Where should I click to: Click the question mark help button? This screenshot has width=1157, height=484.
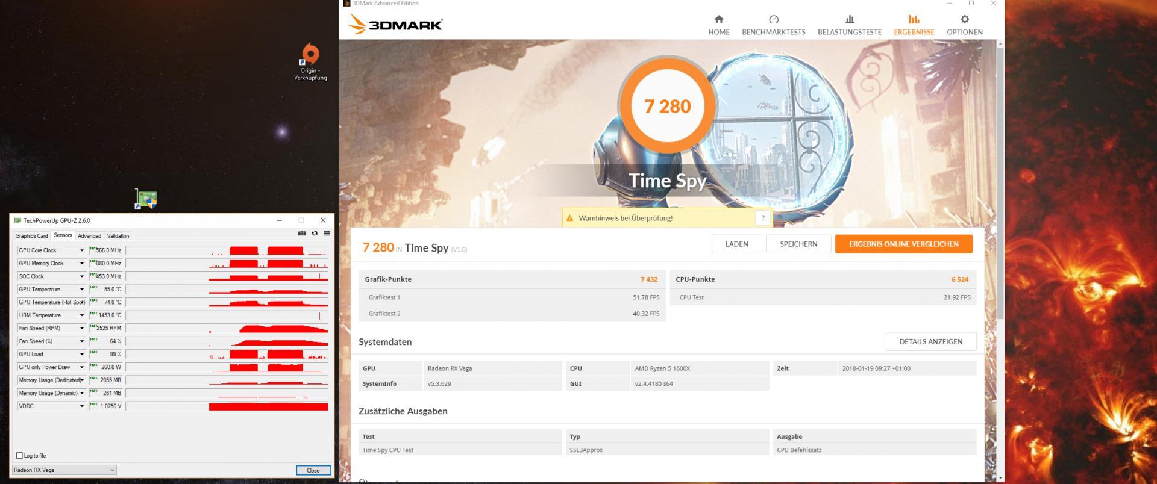(x=763, y=218)
